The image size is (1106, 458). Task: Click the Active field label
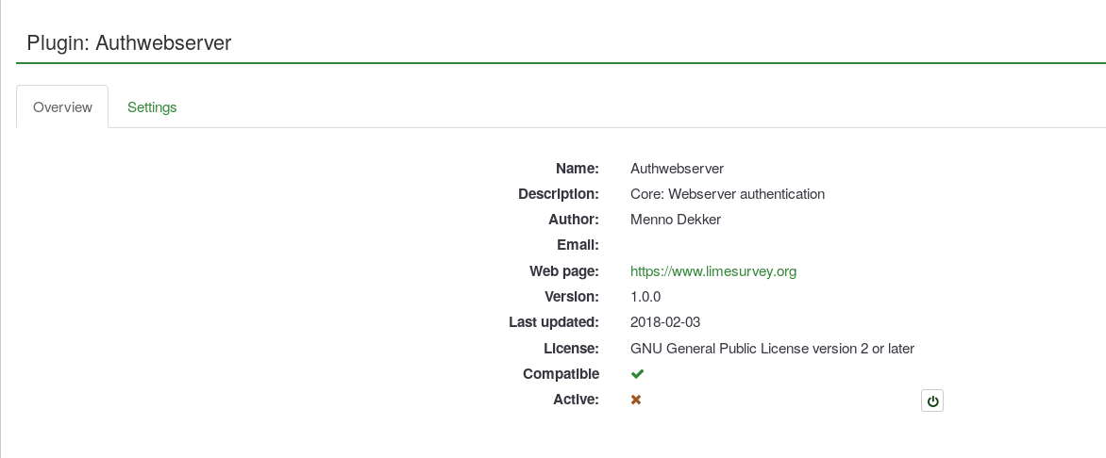576,400
